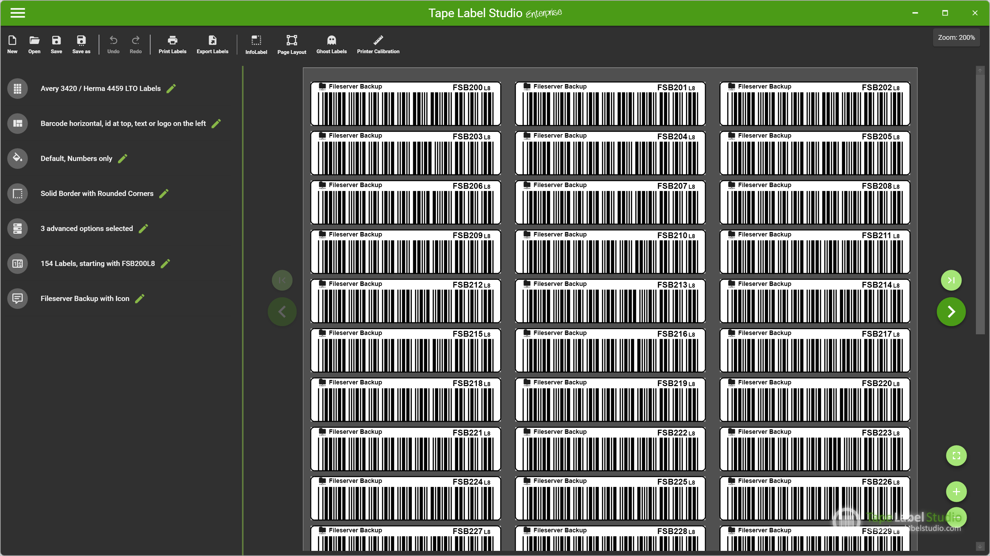Go to the previous label page
990x556 pixels.
[x=282, y=312]
